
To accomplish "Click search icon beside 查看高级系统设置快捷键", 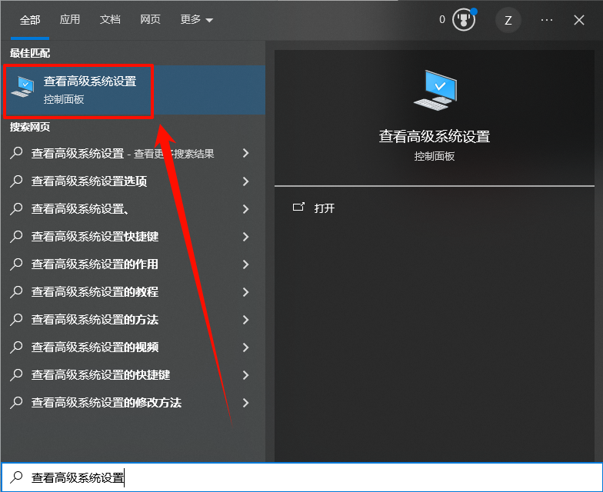I will (16, 236).
